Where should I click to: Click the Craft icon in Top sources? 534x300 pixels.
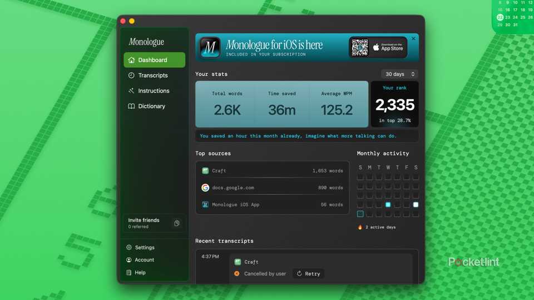tap(205, 171)
